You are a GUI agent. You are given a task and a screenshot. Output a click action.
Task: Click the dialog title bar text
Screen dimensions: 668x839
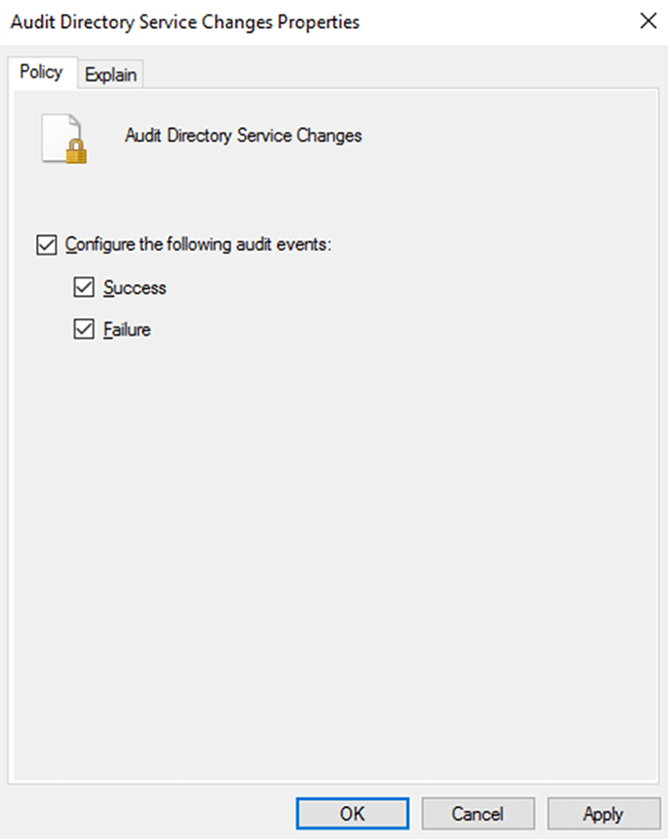click(184, 22)
